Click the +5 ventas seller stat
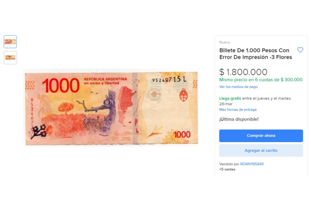 [x=227, y=169]
